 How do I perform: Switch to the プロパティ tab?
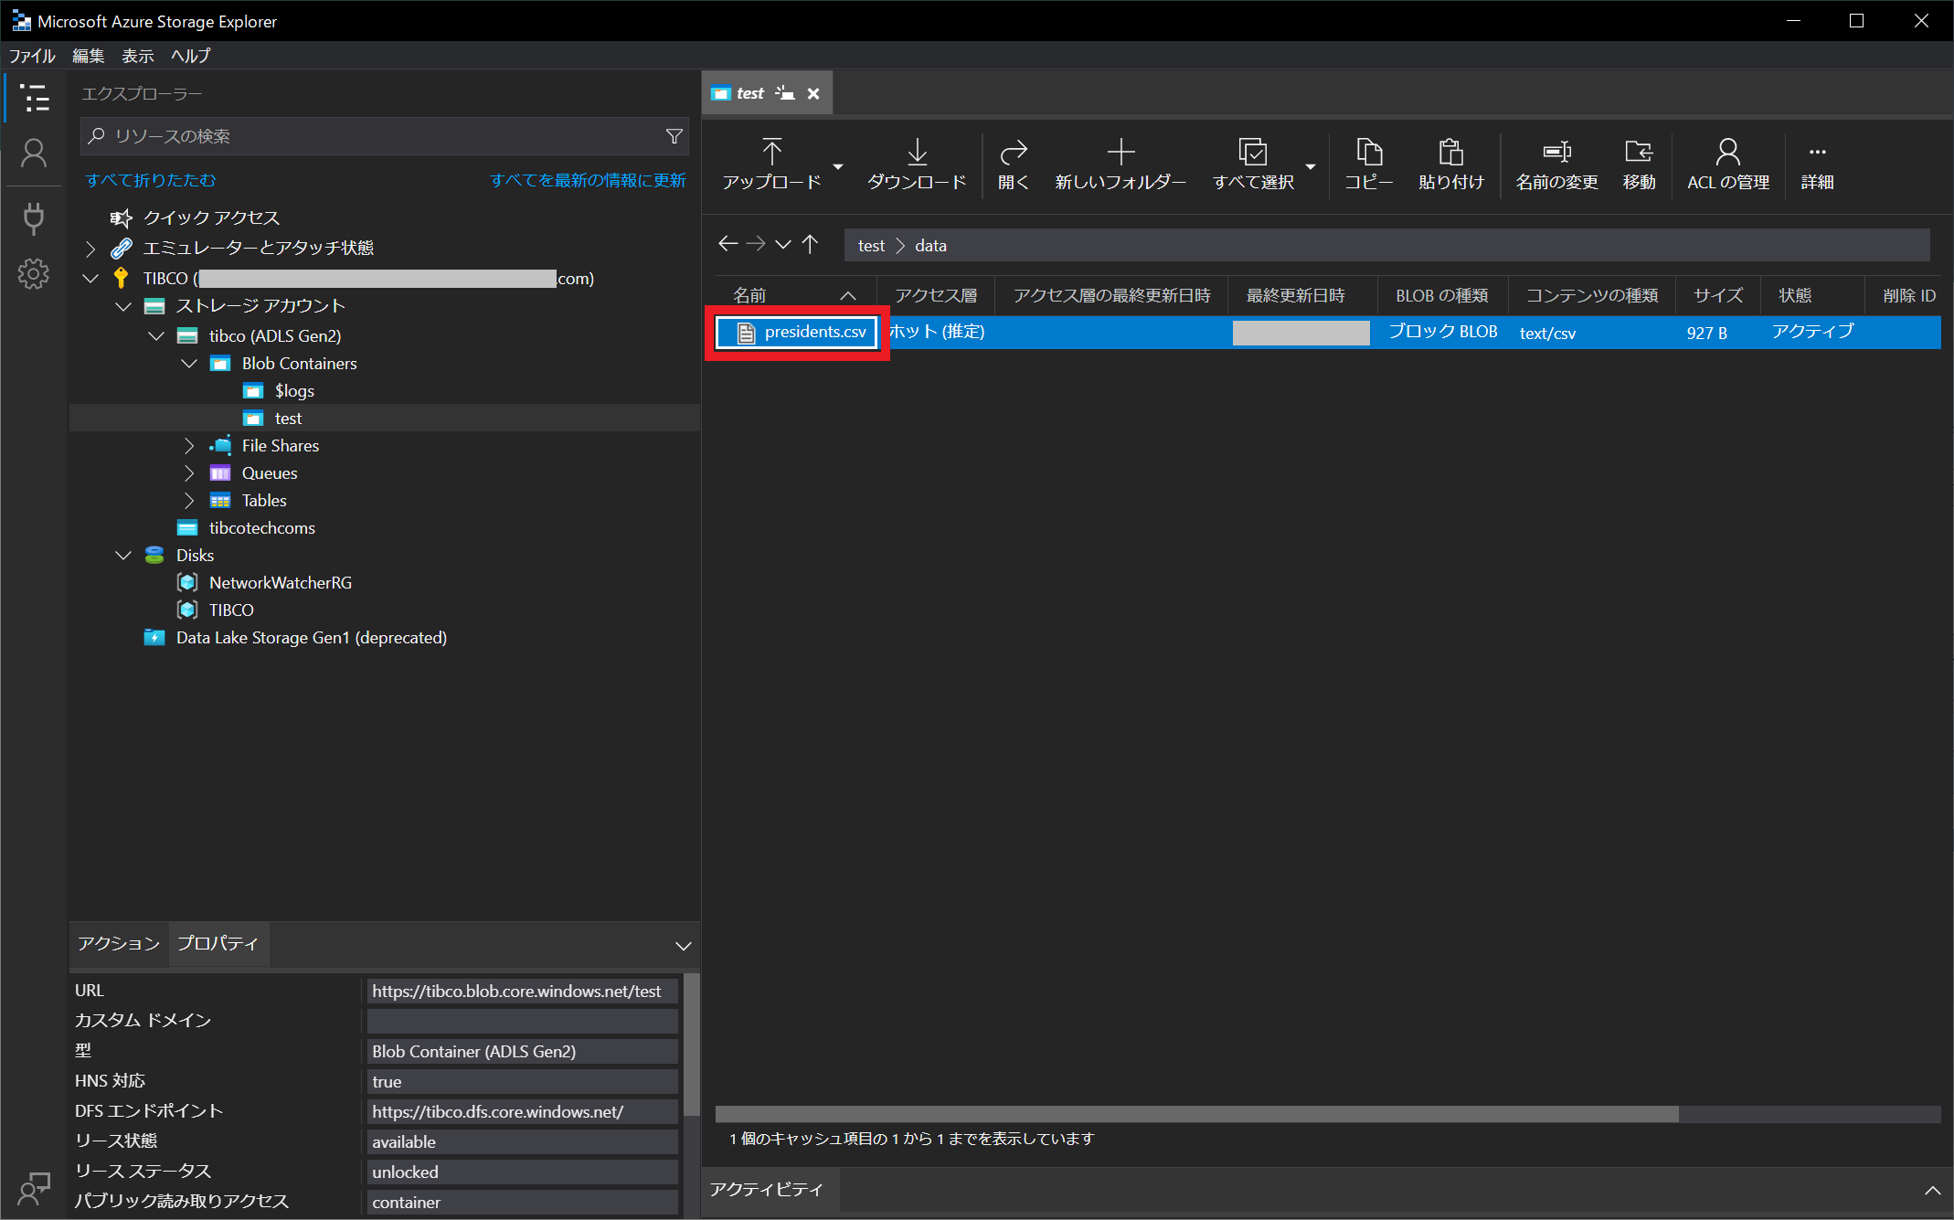pyautogui.click(x=218, y=943)
